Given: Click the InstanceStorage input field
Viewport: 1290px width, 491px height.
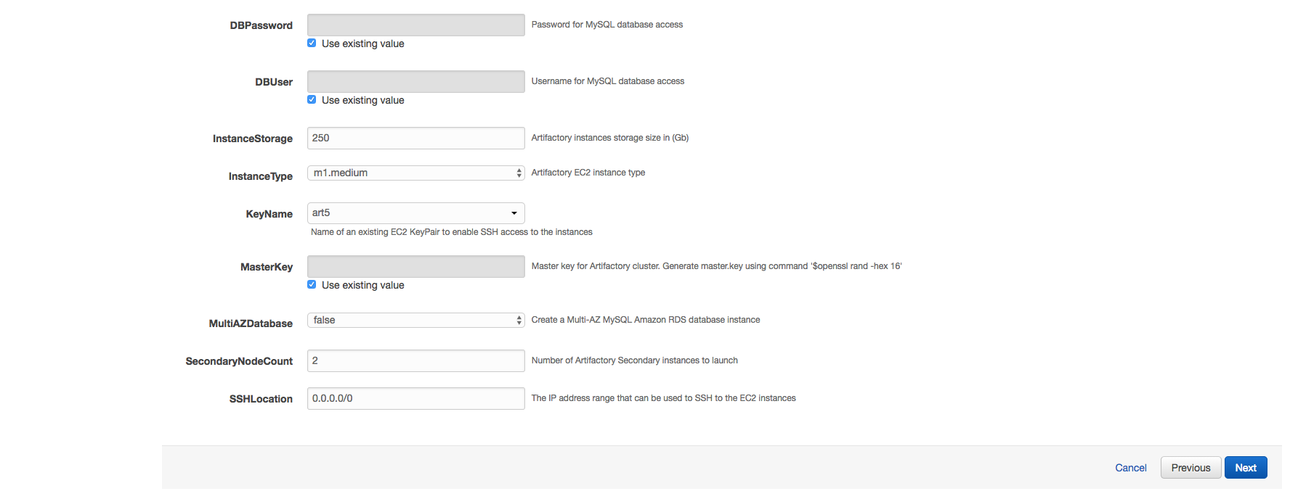Looking at the screenshot, I should click(x=415, y=138).
